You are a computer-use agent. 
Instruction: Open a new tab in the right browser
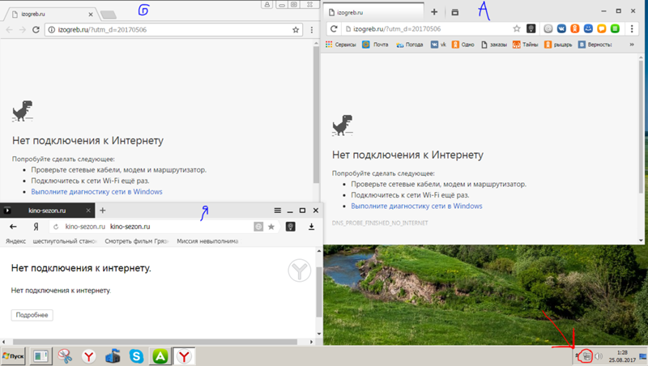coord(434,12)
